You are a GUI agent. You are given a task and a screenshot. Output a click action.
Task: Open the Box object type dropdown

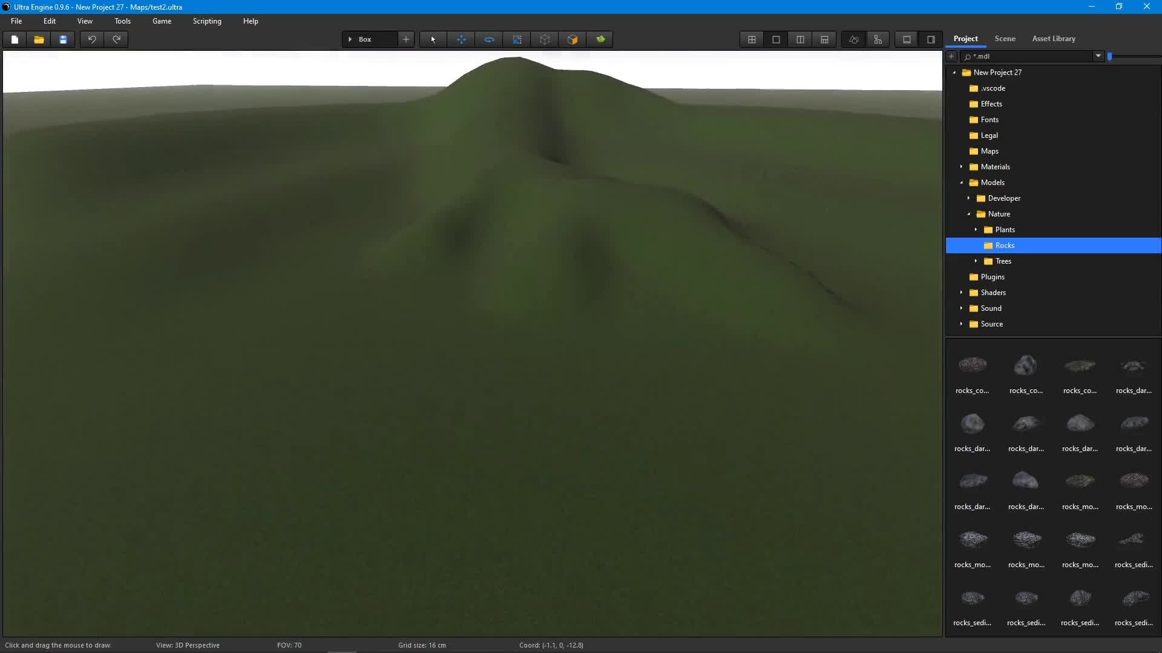370,39
